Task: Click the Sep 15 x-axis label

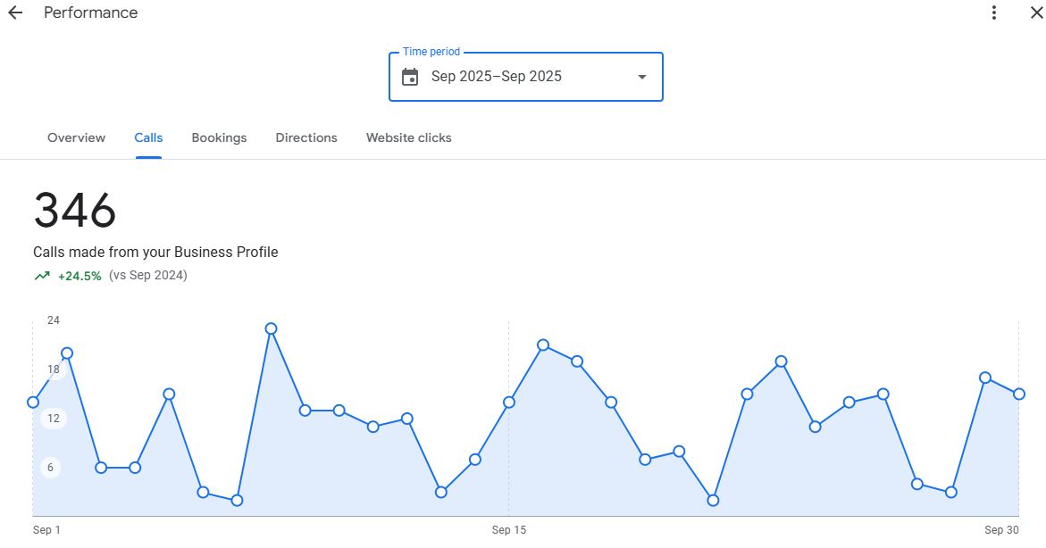Action: tap(509, 530)
